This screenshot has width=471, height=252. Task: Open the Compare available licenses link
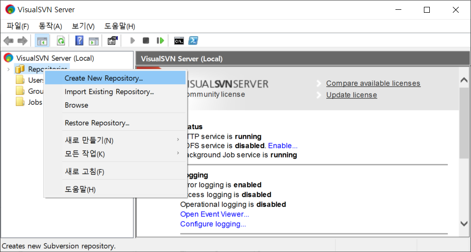373,83
